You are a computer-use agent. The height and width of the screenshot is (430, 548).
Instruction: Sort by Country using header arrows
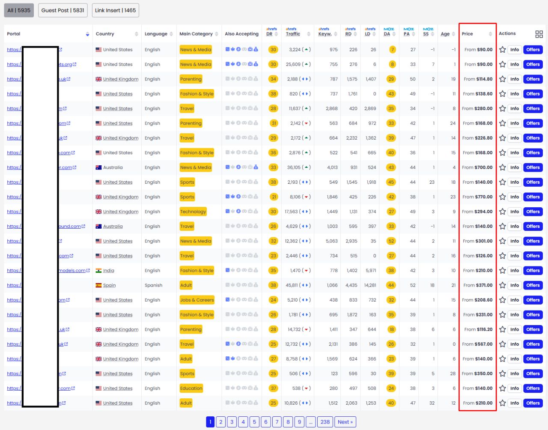137,34
